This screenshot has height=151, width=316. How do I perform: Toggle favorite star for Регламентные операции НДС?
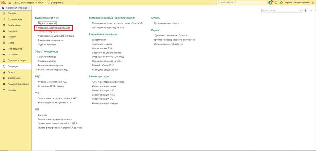pyautogui.click(x=36, y=70)
